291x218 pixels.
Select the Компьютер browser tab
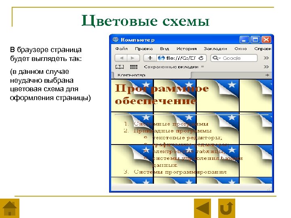(x=152, y=75)
